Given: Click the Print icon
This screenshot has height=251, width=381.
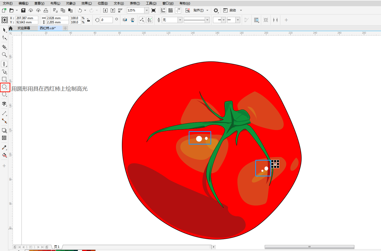Looking at the screenshot, I should pyautogui.click(x=46, y=10).
